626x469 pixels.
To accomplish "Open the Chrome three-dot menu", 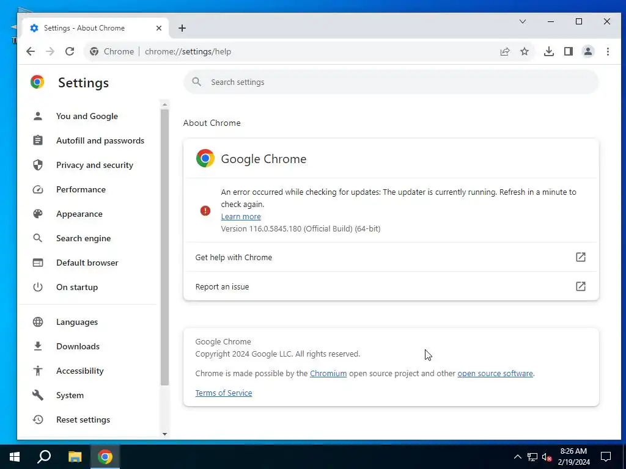I will (608, 51).
